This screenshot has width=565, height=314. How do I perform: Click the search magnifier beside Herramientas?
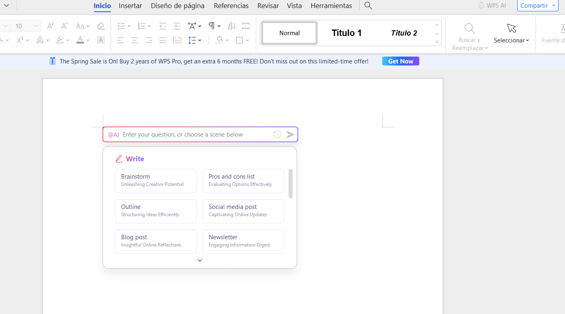368,6
